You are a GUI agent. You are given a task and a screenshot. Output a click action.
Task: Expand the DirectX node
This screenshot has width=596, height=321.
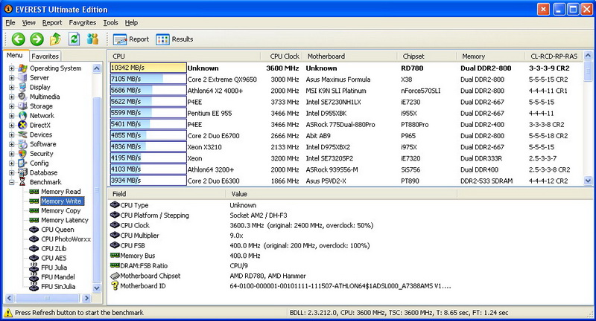(11, 125)
